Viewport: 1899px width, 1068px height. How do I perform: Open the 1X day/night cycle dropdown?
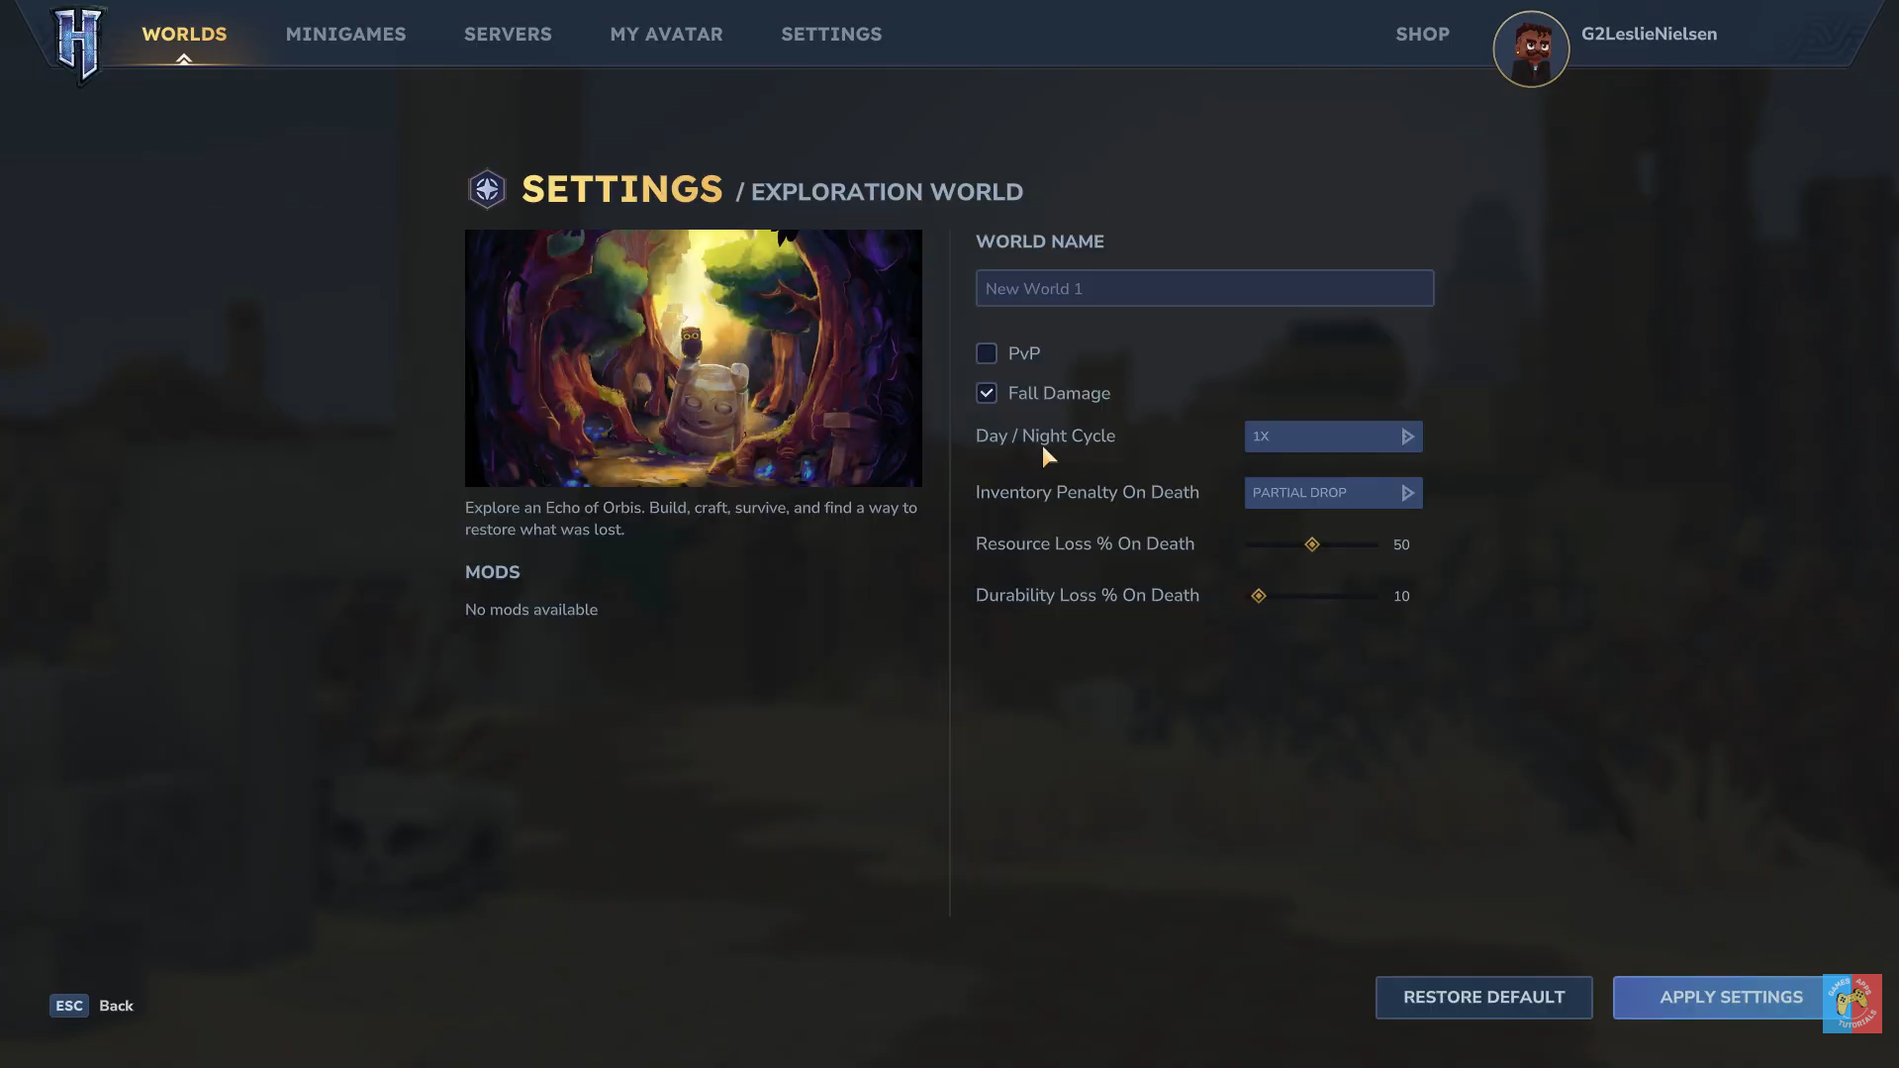[1321, 437]
